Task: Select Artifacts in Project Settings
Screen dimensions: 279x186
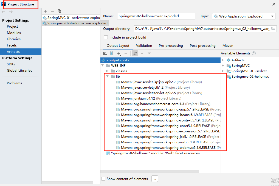Action: tap(21, 51)
